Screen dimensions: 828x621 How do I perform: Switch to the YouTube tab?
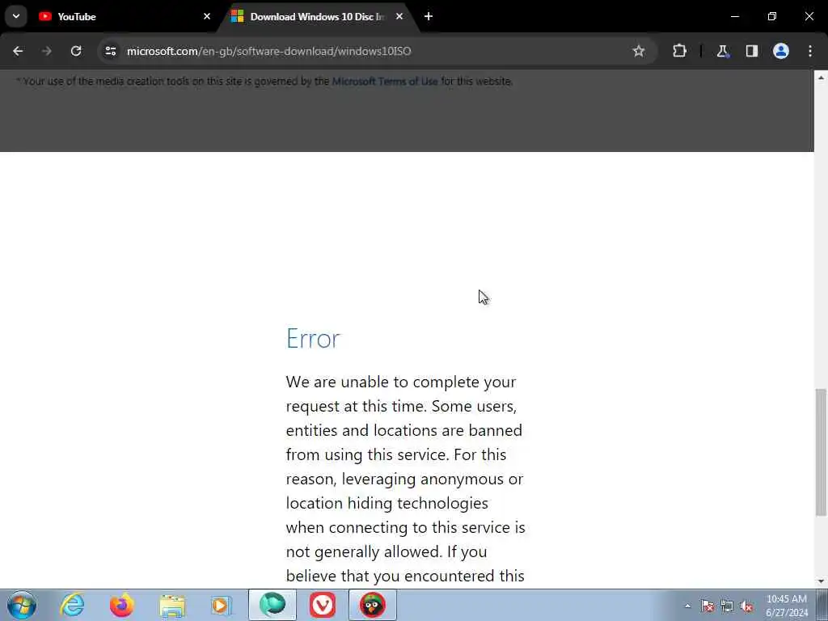(x=120, y=17)
